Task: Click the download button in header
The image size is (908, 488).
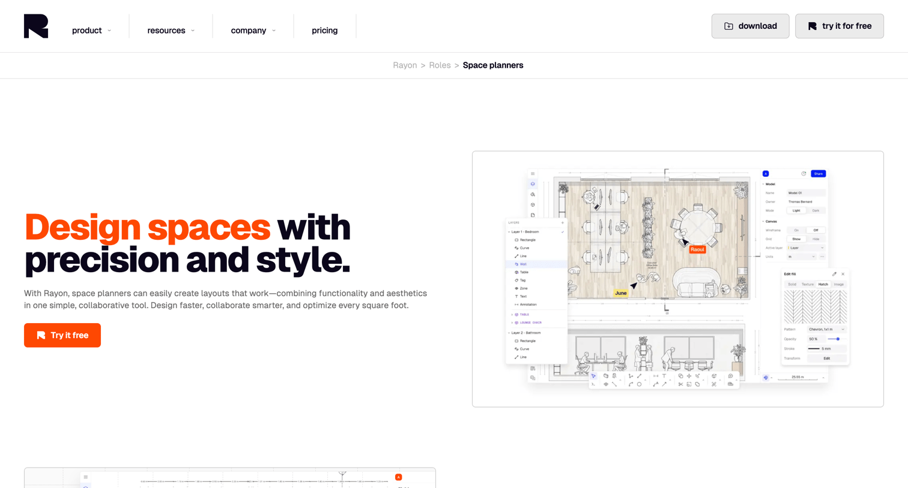Action: (750, 26)
